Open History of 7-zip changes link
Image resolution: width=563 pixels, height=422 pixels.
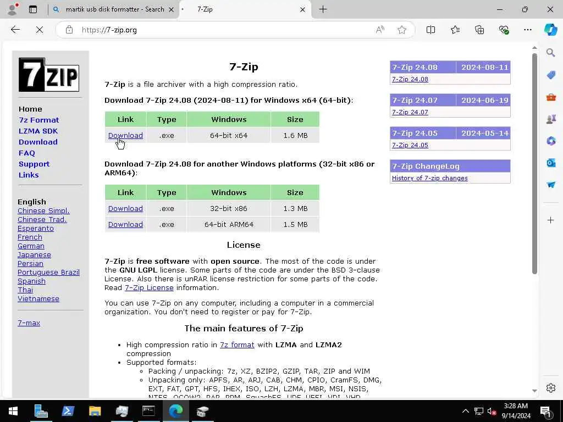coord(430,178)
